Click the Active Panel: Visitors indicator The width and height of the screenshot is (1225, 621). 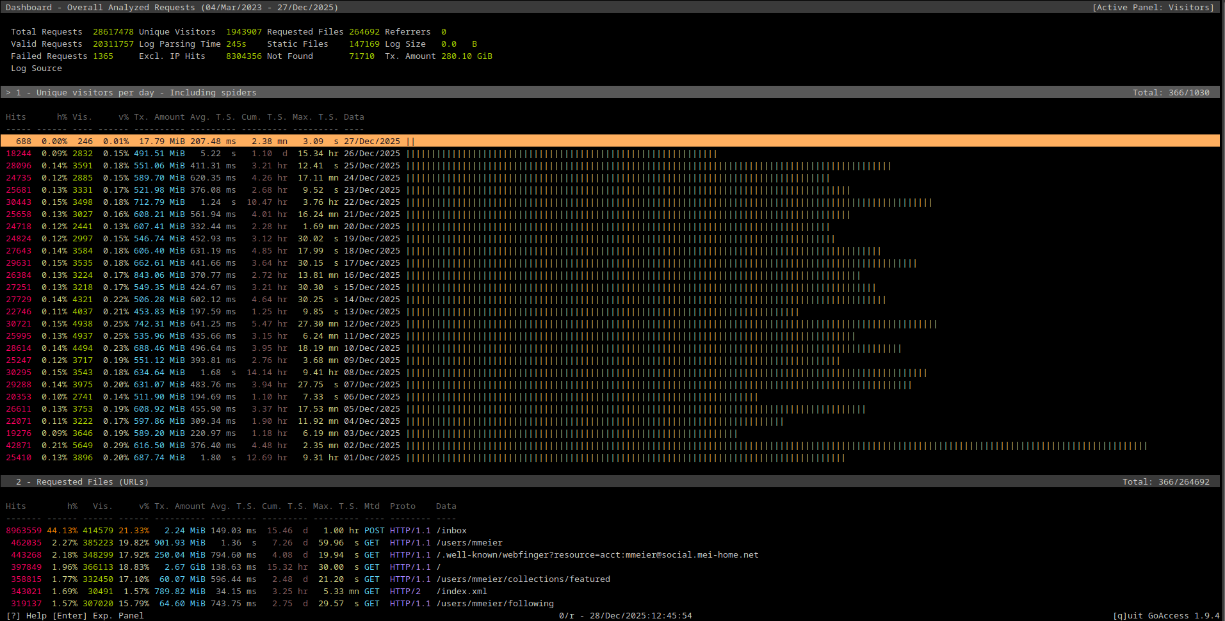click(1153, 7)
